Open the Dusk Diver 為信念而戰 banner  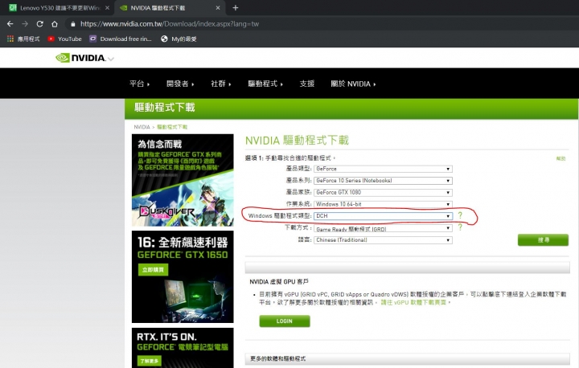pyautogui.click(x=183, y=180)
